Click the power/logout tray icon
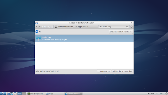 click(166, 93)
